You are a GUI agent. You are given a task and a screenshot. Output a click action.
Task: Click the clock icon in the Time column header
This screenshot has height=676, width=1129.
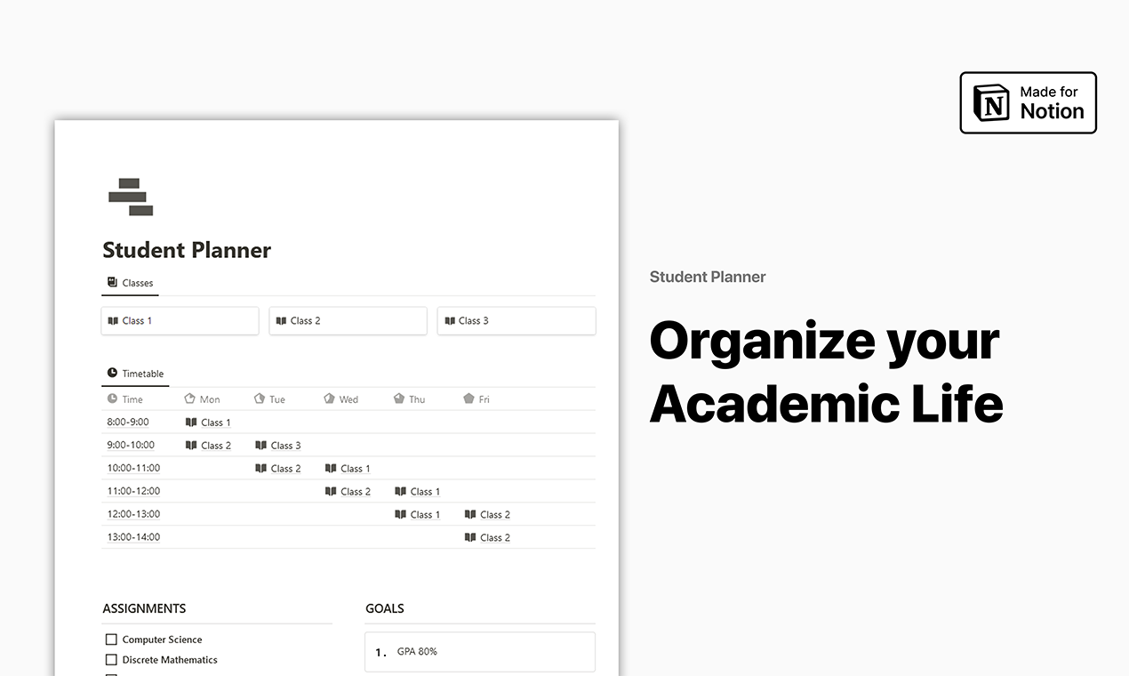pyautogui.click(x=111, y=398)
